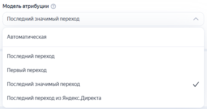Viewport: 207px width, 109px height.
Task: Click the selected value in the dropdown field
Action: point(43,19)
